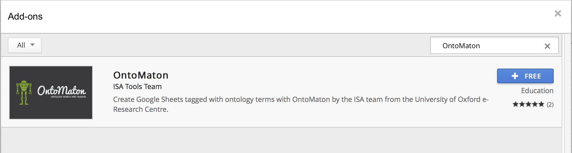
Task: Click empty area below OntoMaton result
Action: click(281, 140)
